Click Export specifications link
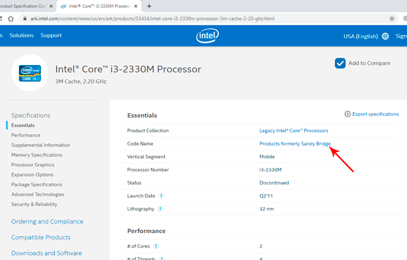 375,114
